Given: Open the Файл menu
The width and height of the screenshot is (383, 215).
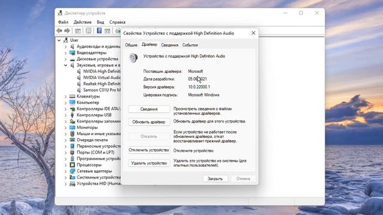Looking at the screenshot, I should [x=63, y=22].
